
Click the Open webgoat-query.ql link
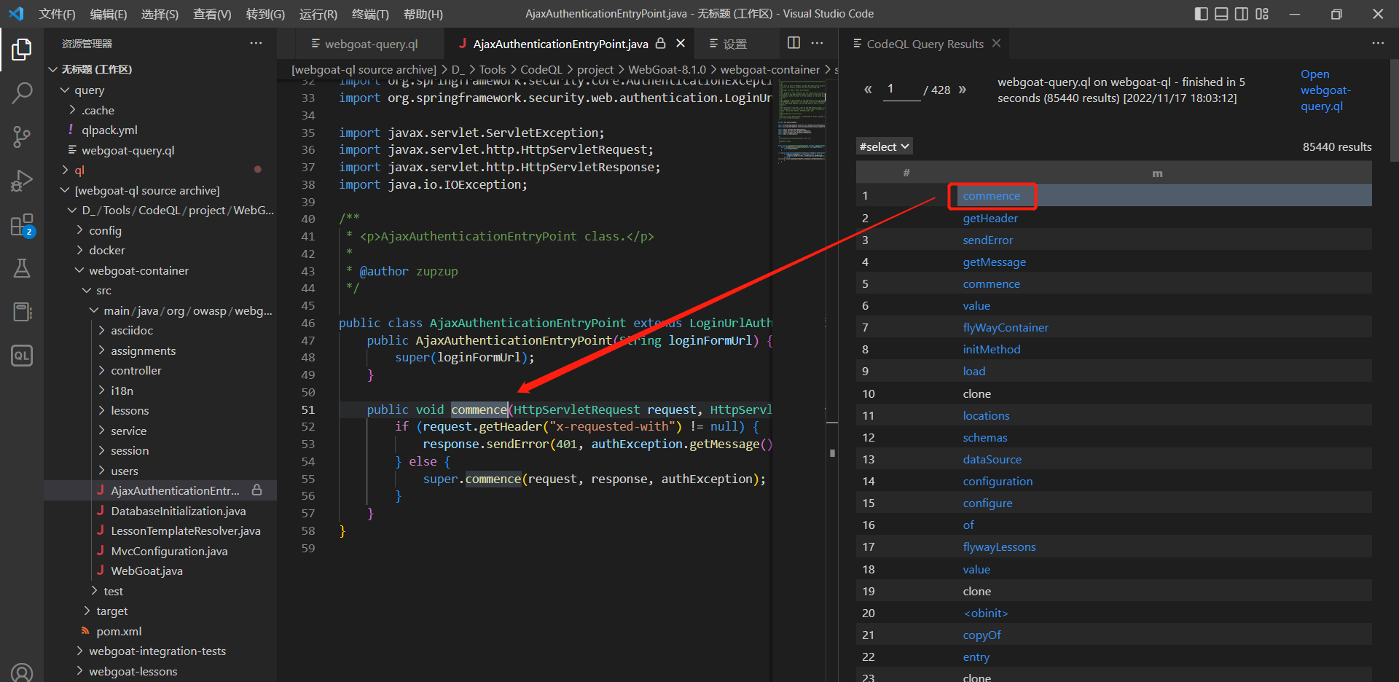tap(1325, 90)
